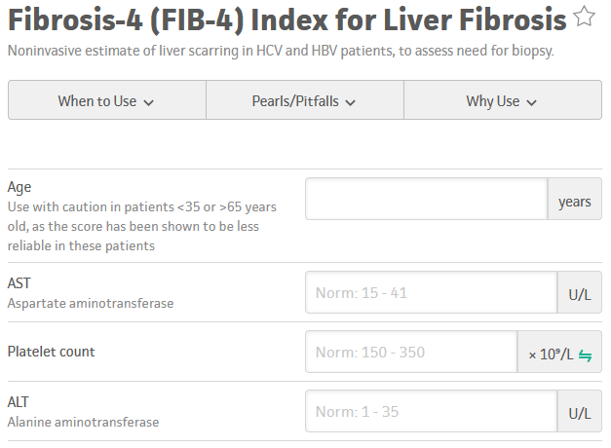The width and height of the screenshot is (611, 448).
Task: Click the Fibrosis-4 Index page title
Action: [287, 18]
